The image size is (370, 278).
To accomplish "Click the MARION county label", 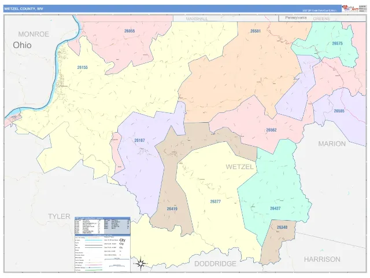I will (x=332, y=144).
